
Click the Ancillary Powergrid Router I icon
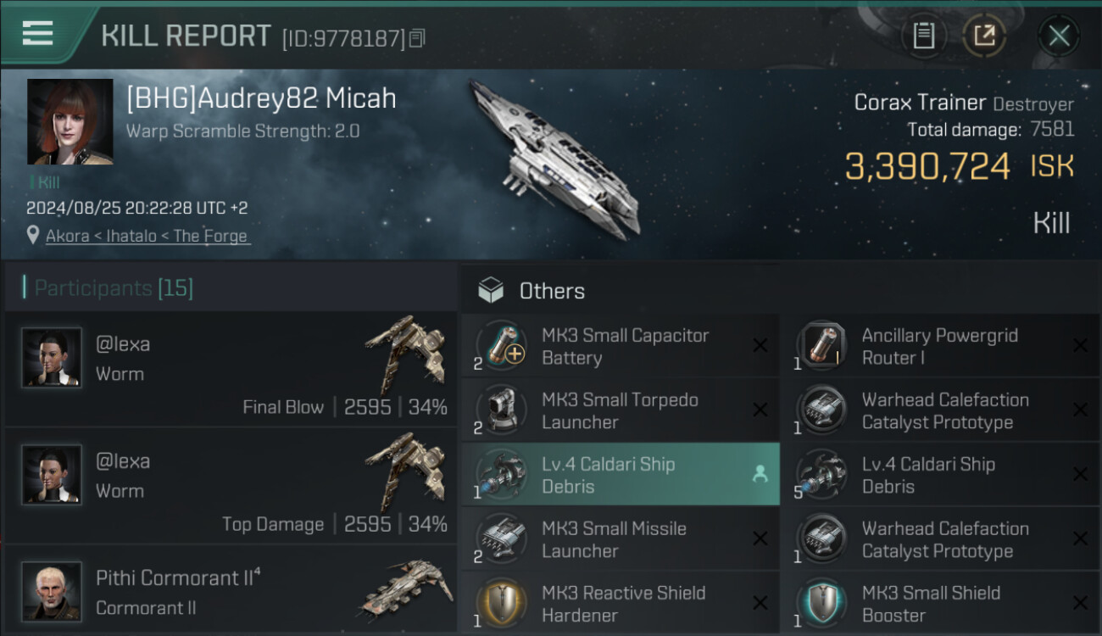point(821,346)
